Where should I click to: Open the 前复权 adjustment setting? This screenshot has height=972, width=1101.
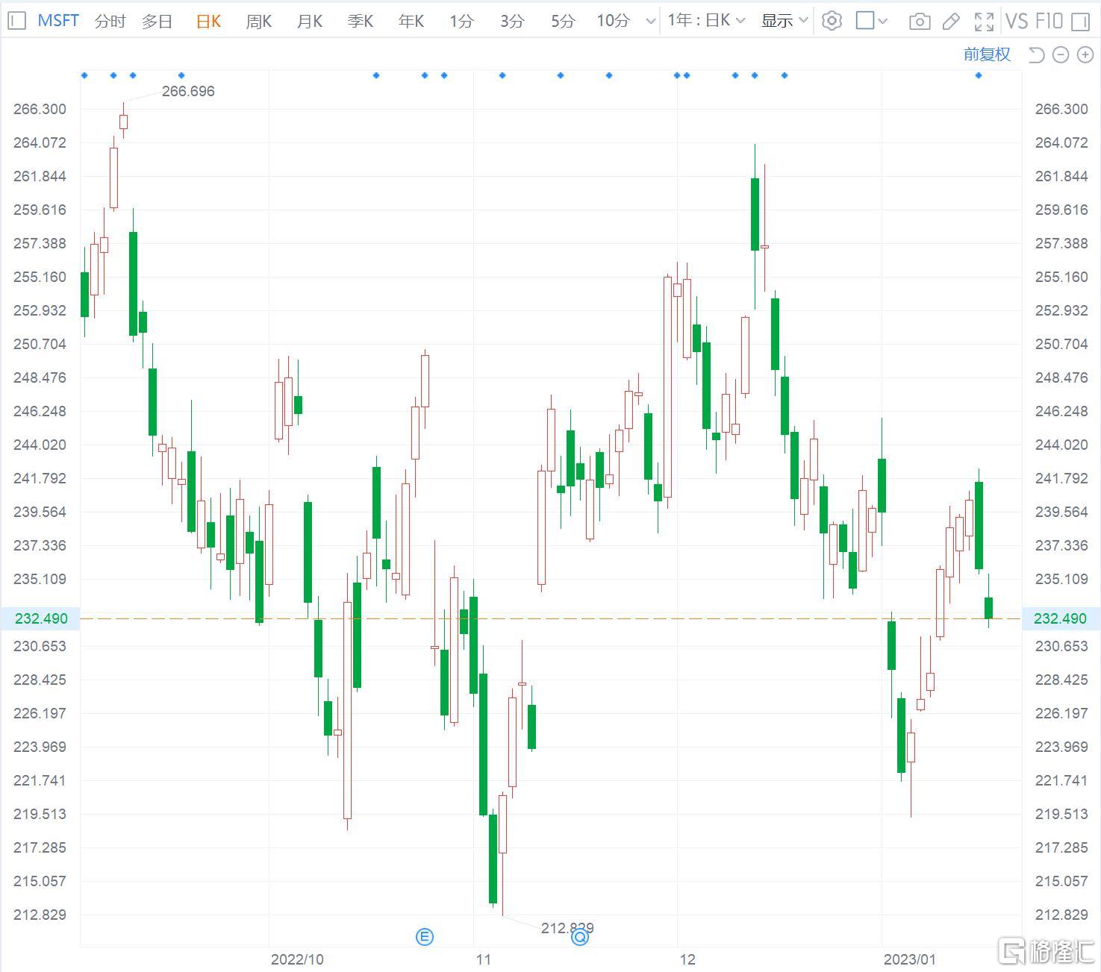987,54
